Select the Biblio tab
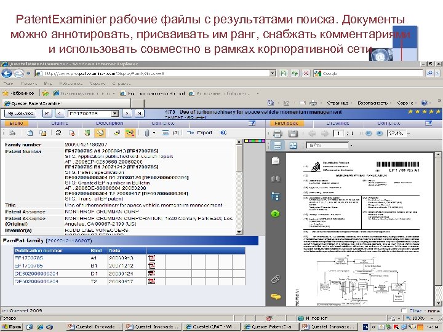Image resolution: width=443 pixels, height=332 pixels. pos(17,124)
